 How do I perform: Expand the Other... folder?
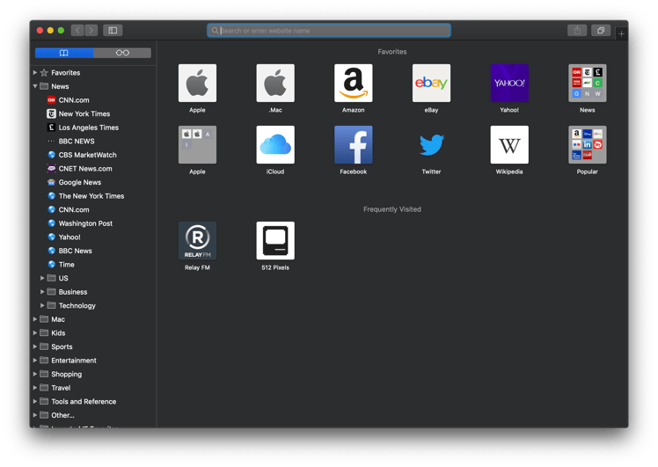pos(35,415)
